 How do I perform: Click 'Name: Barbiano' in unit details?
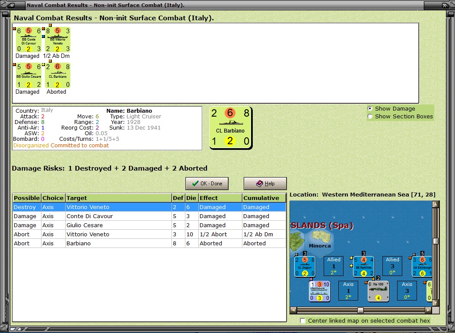(x=129, y=111)
